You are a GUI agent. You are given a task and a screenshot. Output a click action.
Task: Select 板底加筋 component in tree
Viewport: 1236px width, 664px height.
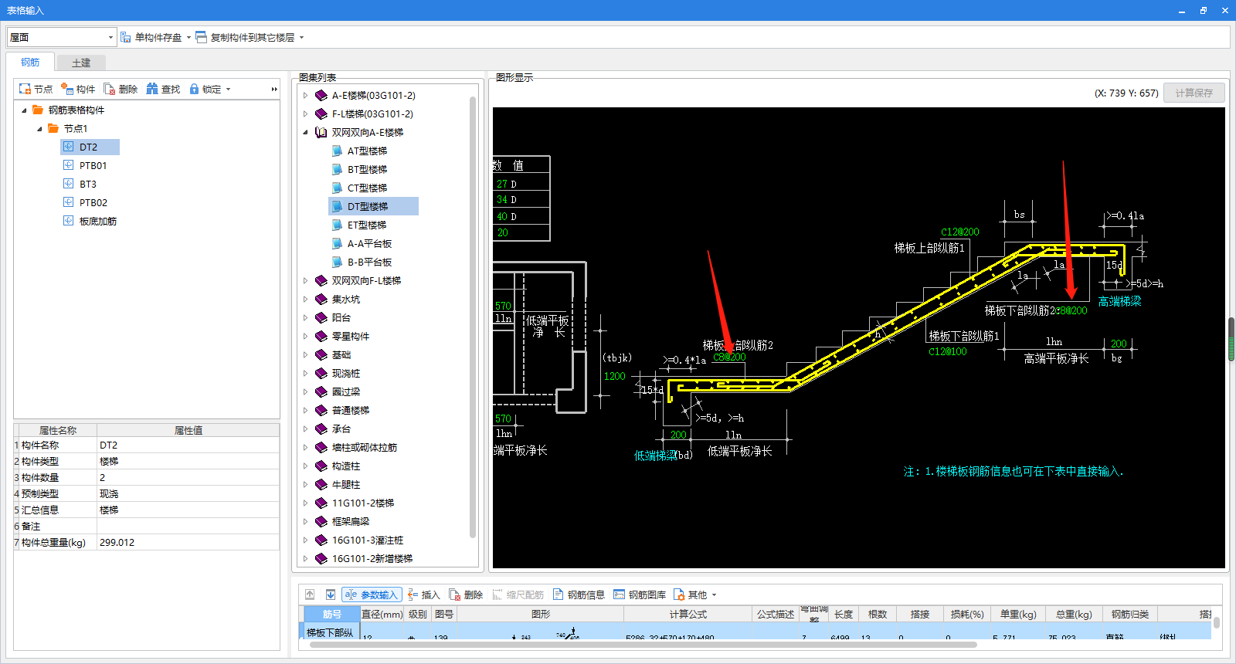click(x=97, y=222)
